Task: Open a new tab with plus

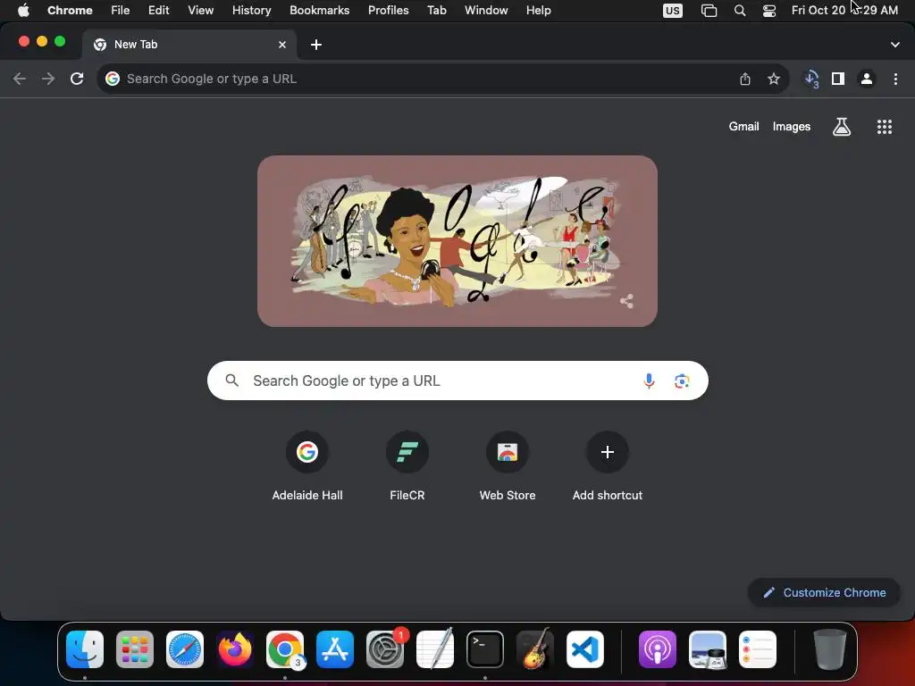Action: click(x=316, y=45)
